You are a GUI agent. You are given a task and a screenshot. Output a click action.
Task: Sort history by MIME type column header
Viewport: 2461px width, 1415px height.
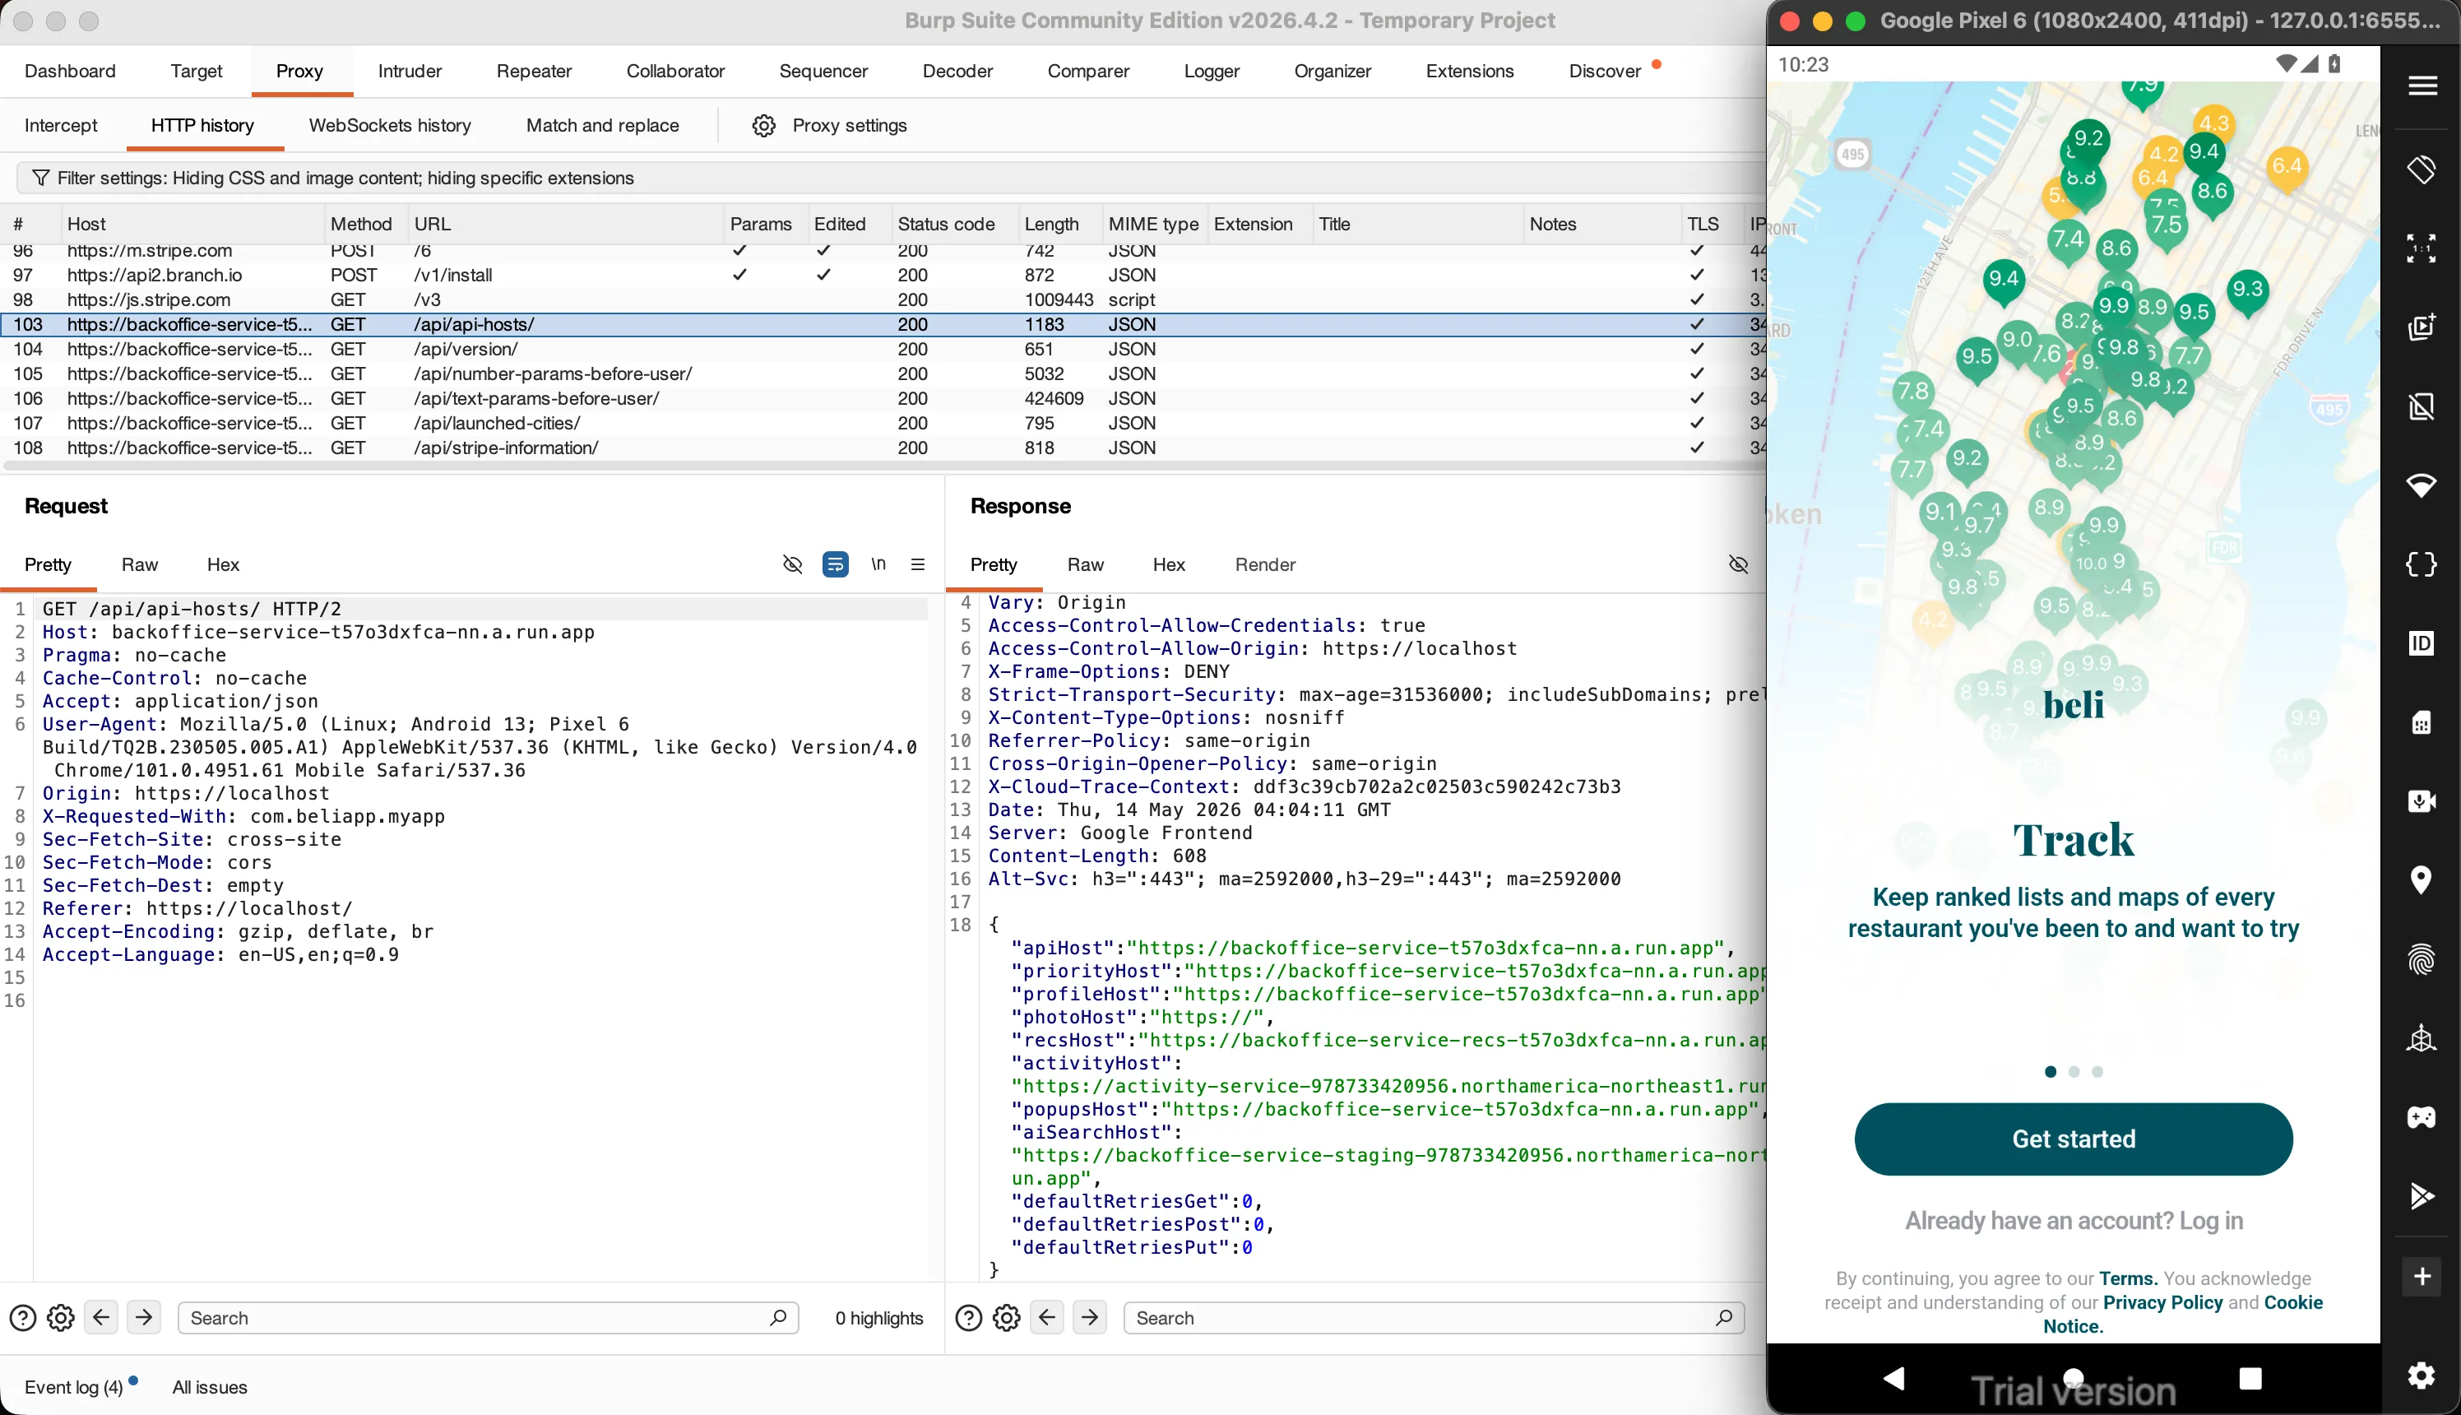[x=1154, y=225]
